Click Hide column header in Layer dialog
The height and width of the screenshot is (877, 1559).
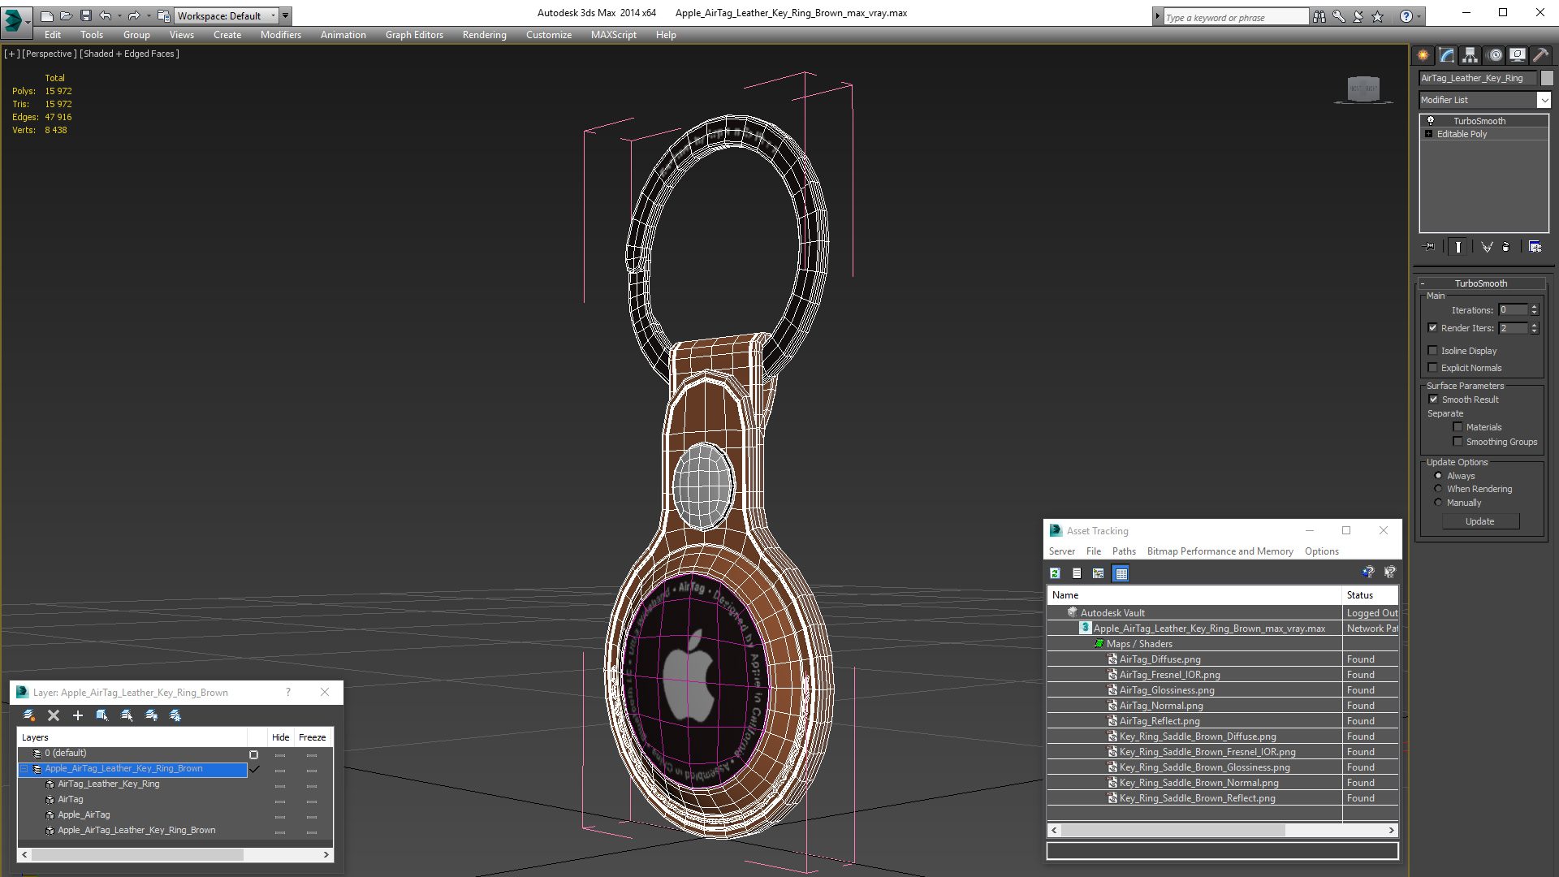280,737
